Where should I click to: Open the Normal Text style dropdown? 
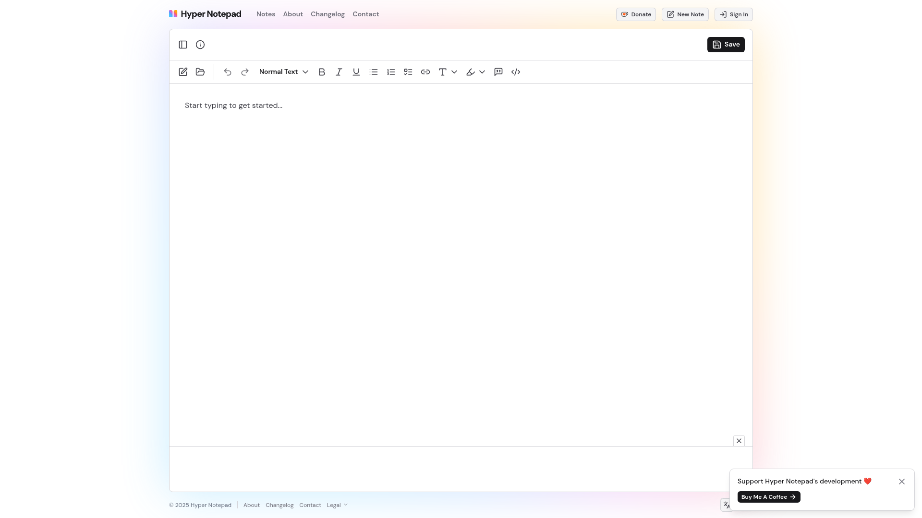coord(283,71)
